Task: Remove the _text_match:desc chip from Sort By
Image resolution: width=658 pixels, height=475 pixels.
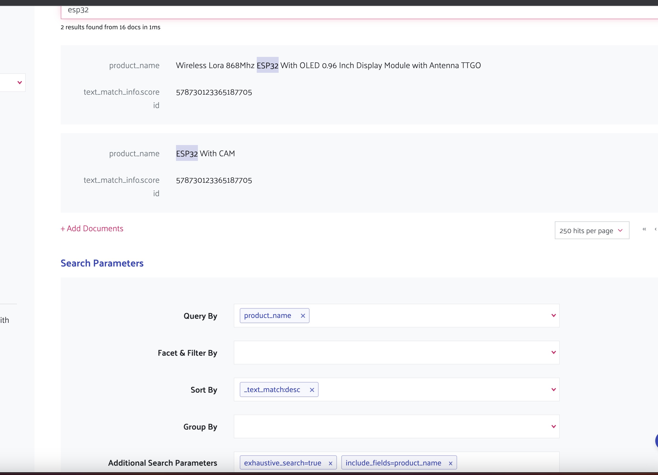Action: (312, 390)
